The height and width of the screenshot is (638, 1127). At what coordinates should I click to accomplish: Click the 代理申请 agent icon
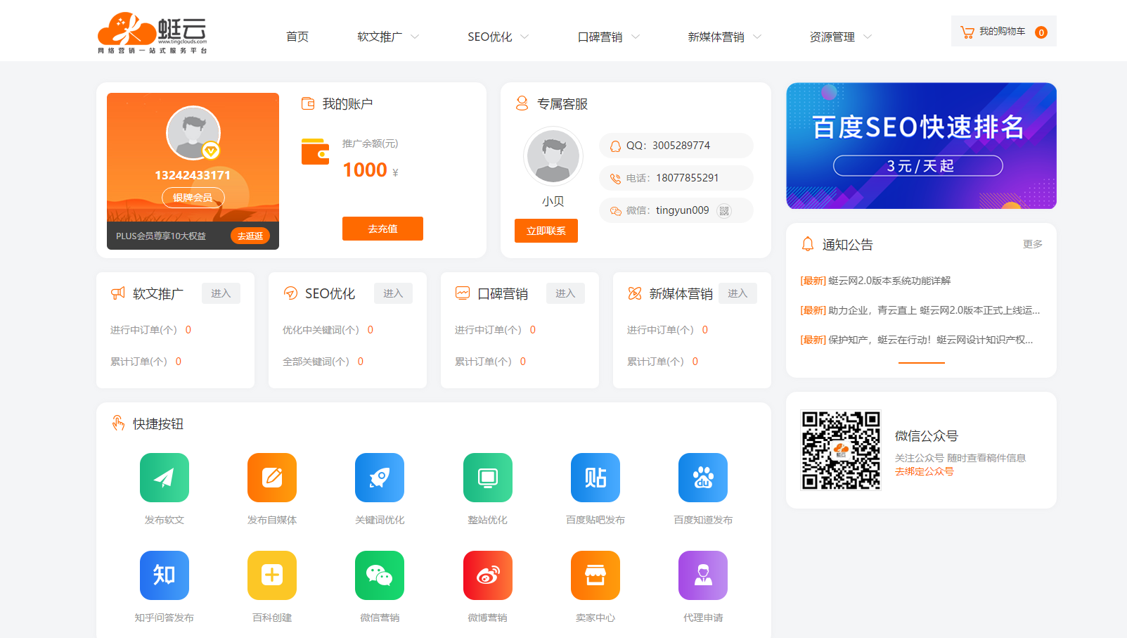[x=703, y=575]
